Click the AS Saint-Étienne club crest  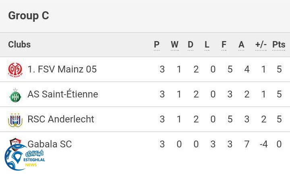[15, 95]
